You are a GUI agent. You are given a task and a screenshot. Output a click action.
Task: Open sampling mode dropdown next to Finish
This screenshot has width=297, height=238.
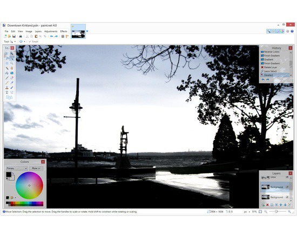point(24,41)
